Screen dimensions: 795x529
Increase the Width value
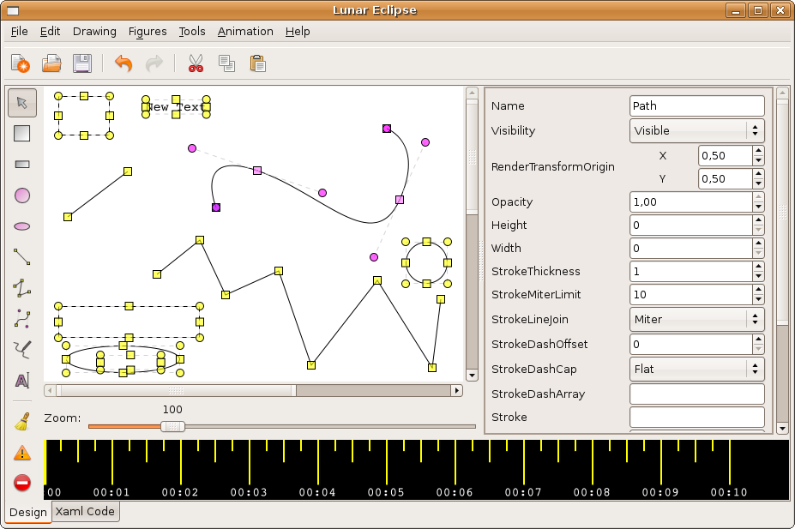point(758,243)
